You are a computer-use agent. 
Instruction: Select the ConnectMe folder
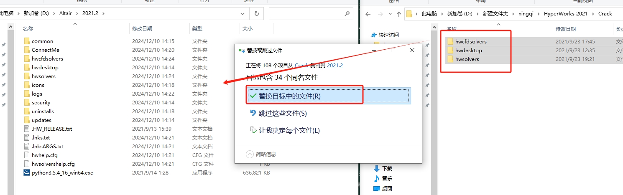coord(46,50)
